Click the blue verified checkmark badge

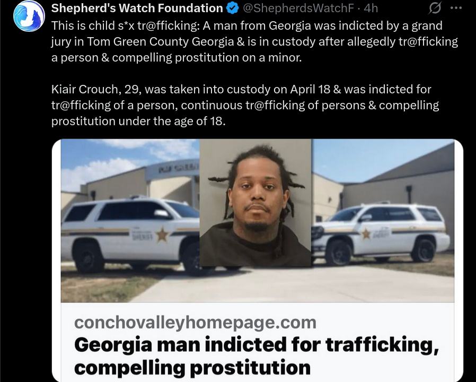(x=233, y=8)
